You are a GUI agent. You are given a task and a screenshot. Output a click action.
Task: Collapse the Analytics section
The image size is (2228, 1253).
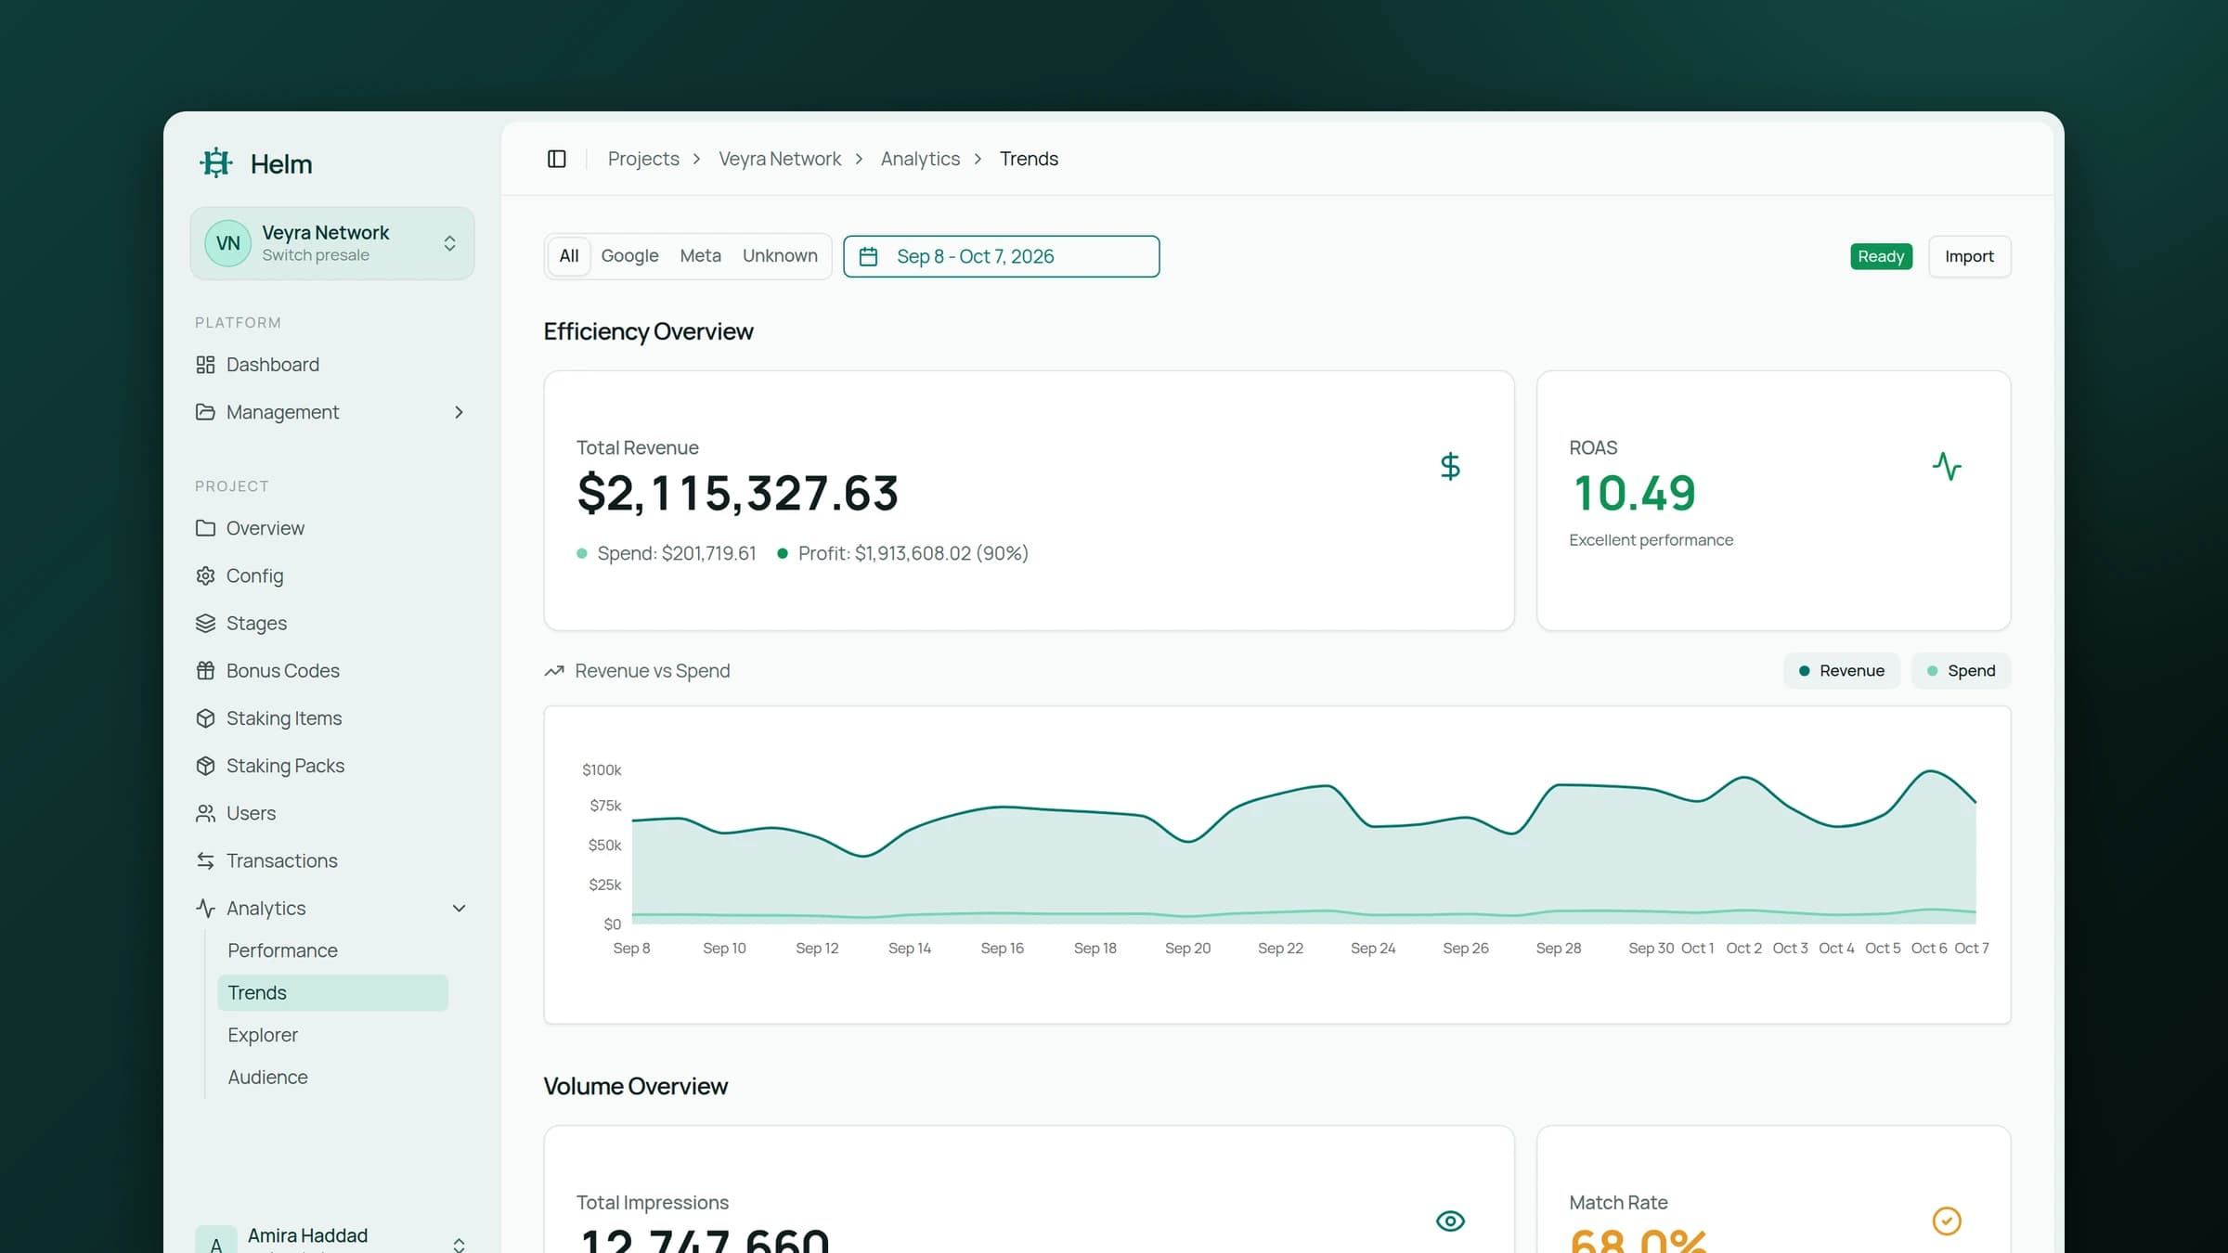point(459,908)
